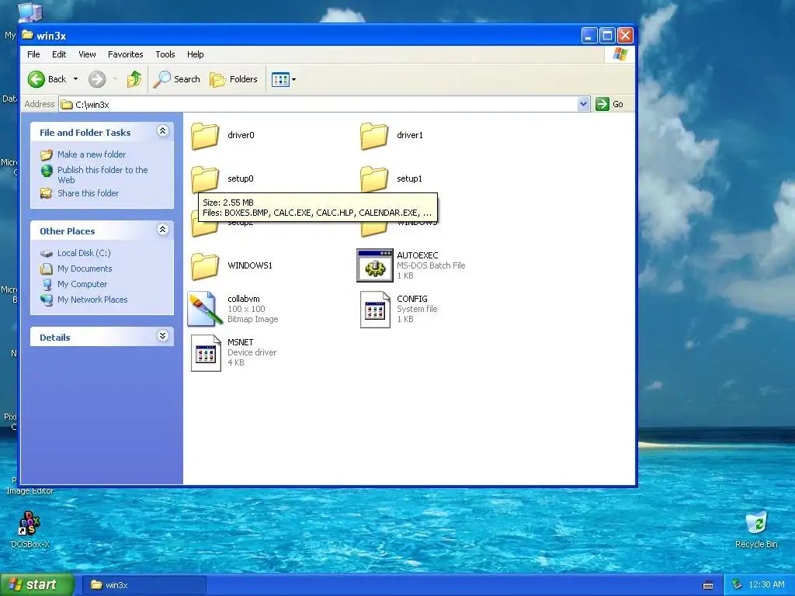Open the Start menu
Screen dimensions: 795x596
point(37,584)
